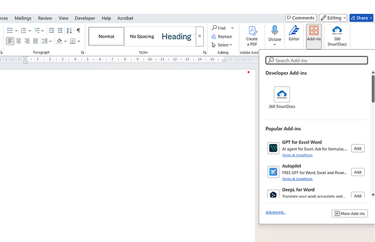Increase paragraph indent
The height and width of the screenshot is (242, 375).
pyautogui.click(x=60, y=30)
